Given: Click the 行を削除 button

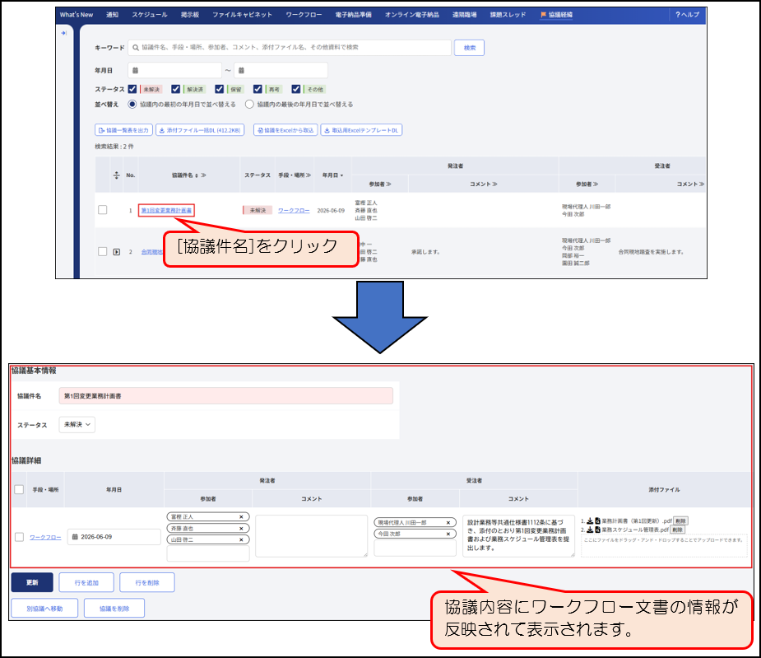Looking at the screenshot, I should pos(147,582).
